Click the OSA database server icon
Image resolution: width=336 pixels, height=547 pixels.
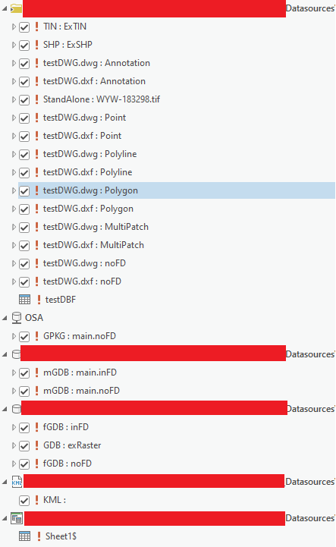(x=17, y=318)
